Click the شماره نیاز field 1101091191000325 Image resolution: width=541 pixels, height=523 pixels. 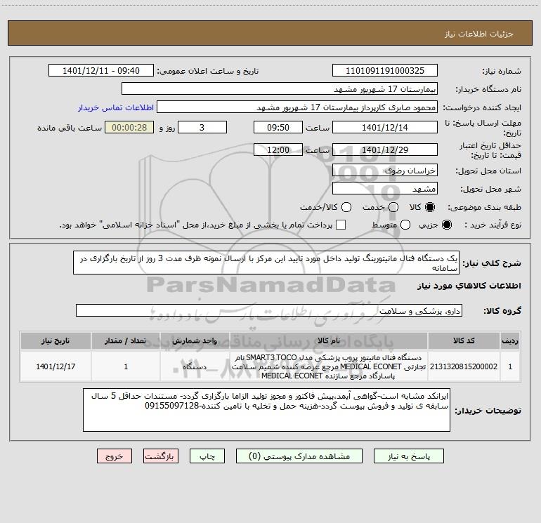(385, 71)
